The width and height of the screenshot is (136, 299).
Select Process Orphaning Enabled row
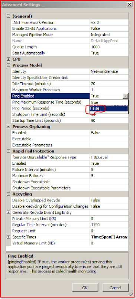(70, 133)
